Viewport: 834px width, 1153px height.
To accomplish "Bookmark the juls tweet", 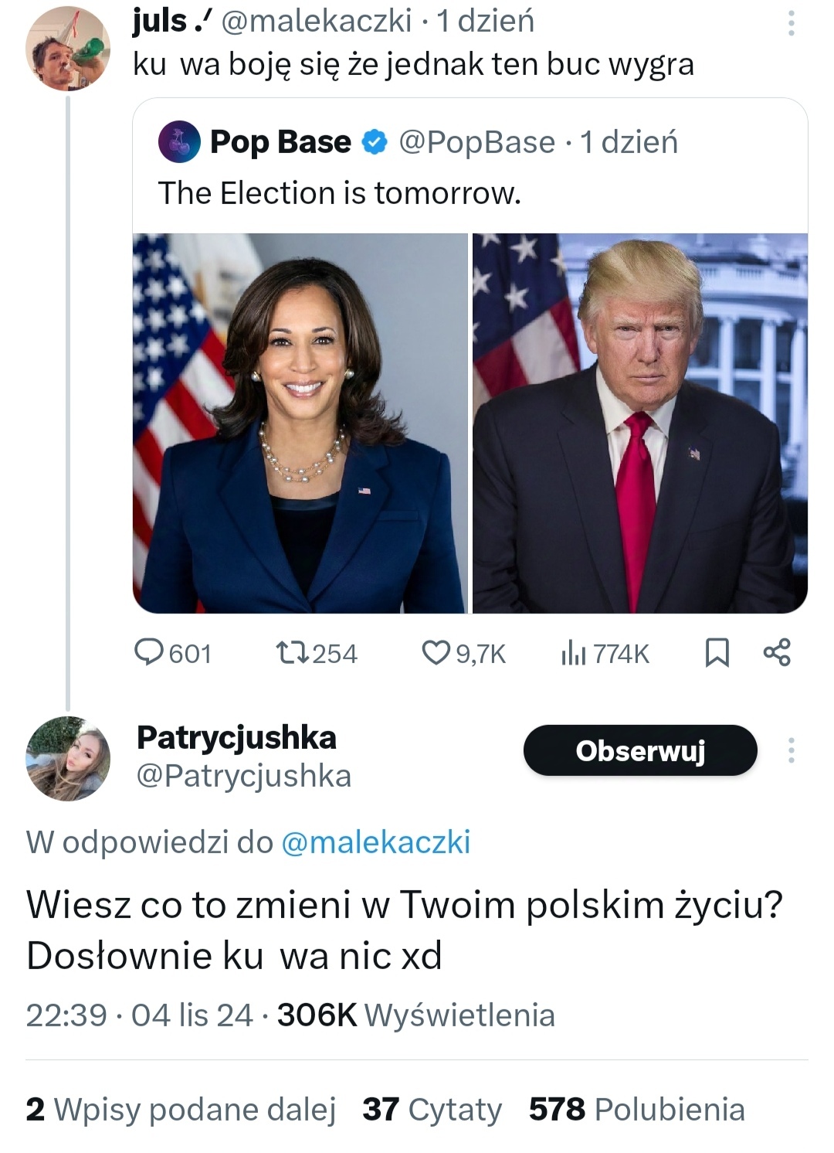I will (x=717, y=653).
